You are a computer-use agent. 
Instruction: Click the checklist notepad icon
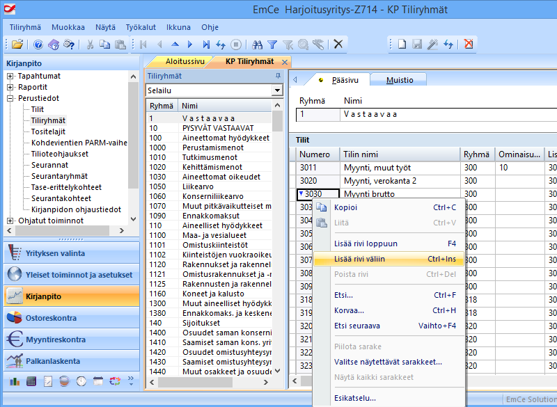coord(48,381)
